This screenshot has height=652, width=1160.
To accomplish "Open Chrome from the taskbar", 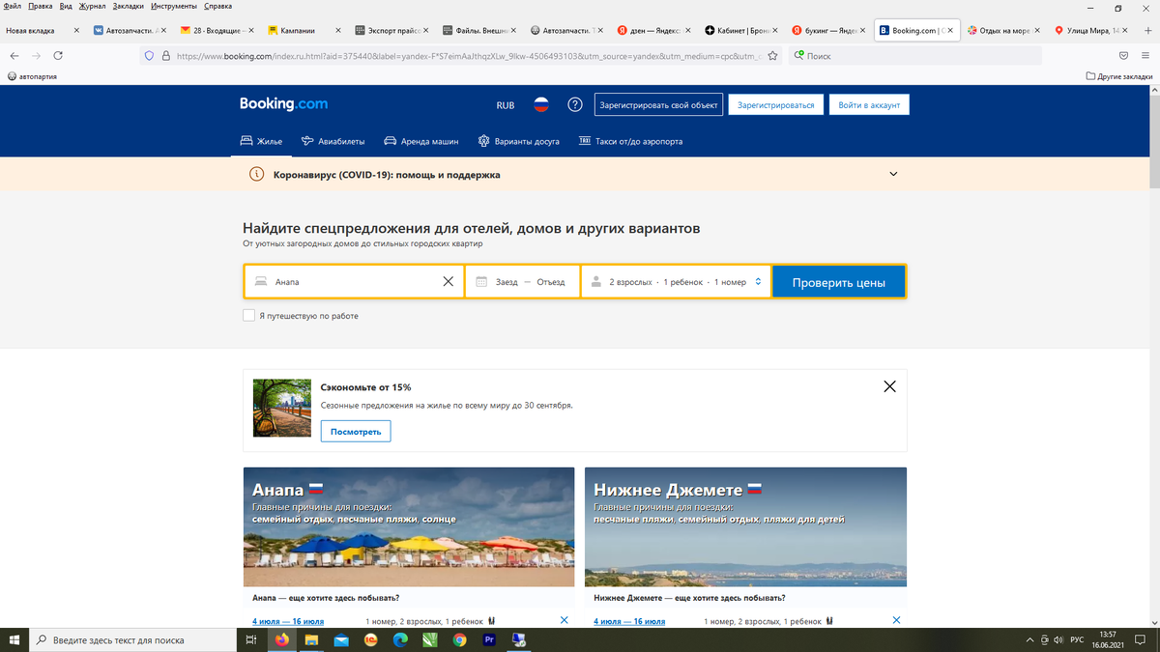I will click(459, 639).
